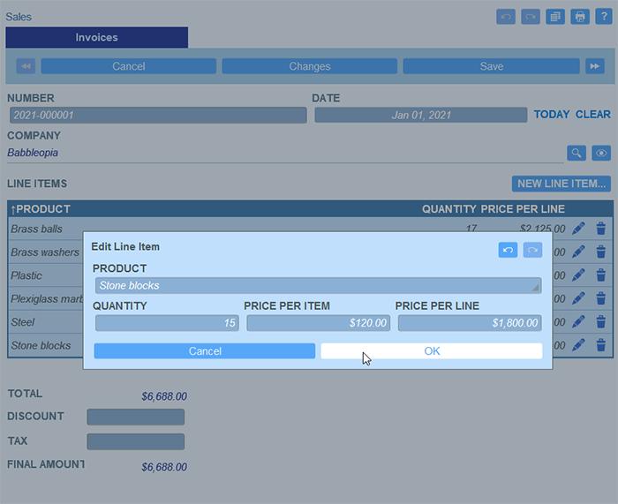This screenshot has width=618, height=504.
Task: Toggle company view with the eye icon
Action: pos(601,154)
